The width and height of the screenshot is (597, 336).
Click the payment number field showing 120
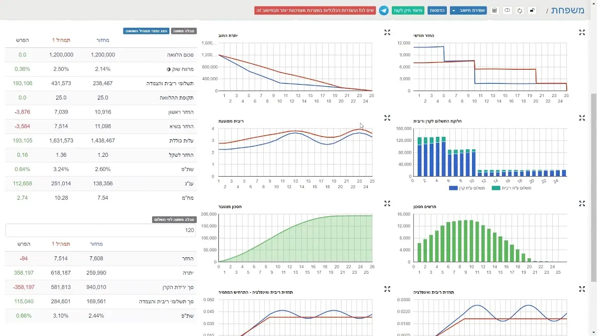(x=100, y=230)
